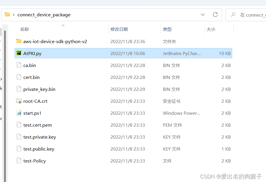Click the test.public.key file icon
266x182 pixels.
tap(19, 149)
